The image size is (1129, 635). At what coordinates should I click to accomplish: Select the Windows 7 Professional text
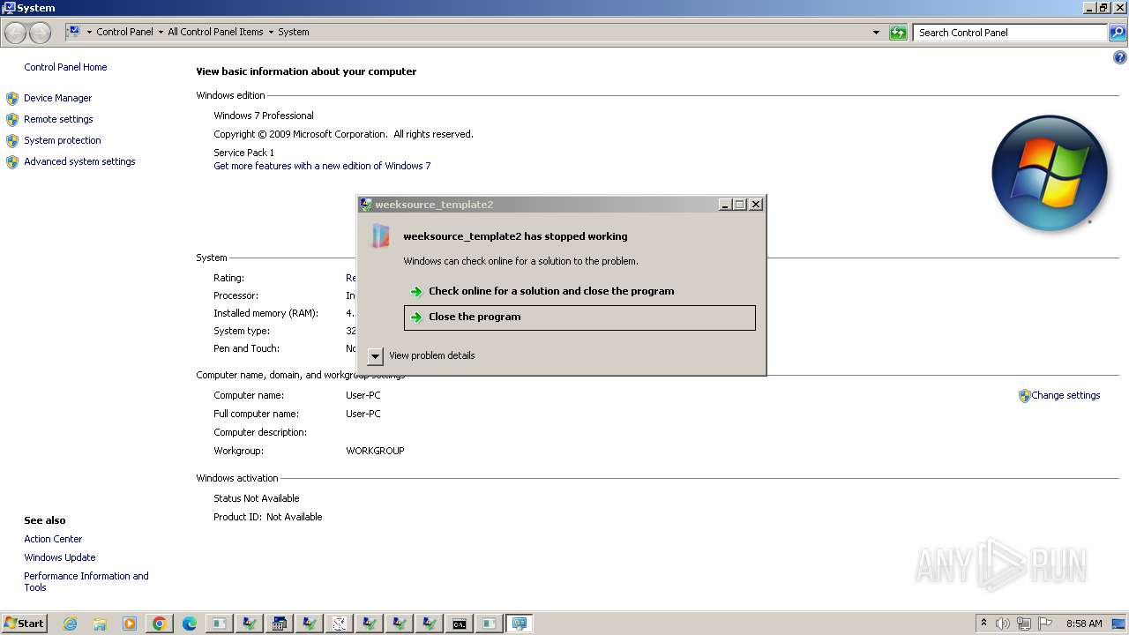click(x=264, y=116)
